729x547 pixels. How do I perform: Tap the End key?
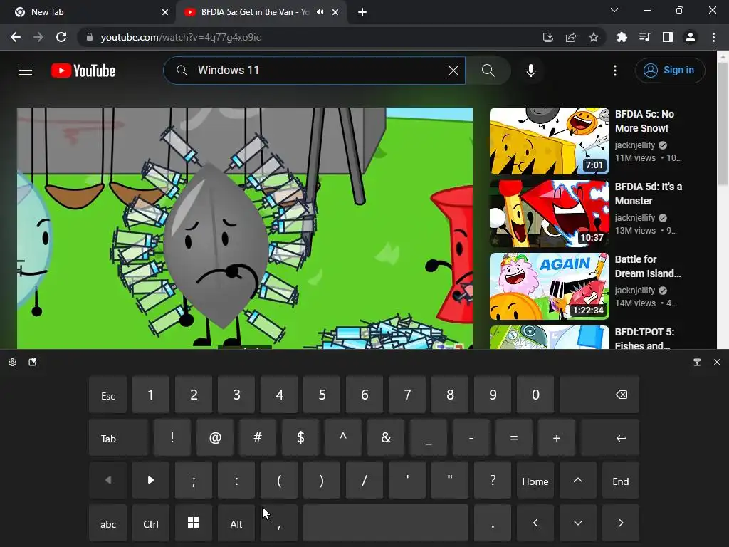click(x=621, y=481)
